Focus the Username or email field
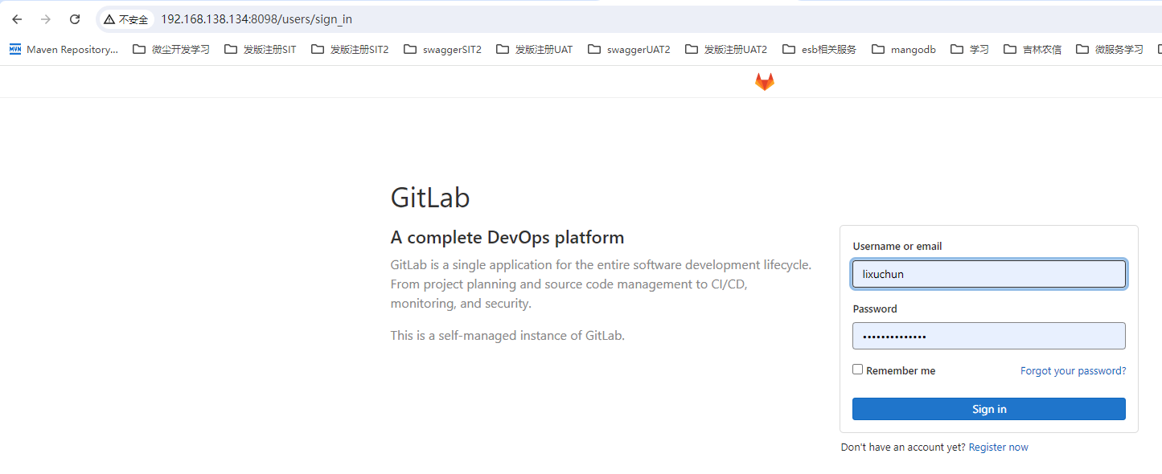The height and width of the screenshot is (474, 1162). pyautogui.click(x=988, y=274)
